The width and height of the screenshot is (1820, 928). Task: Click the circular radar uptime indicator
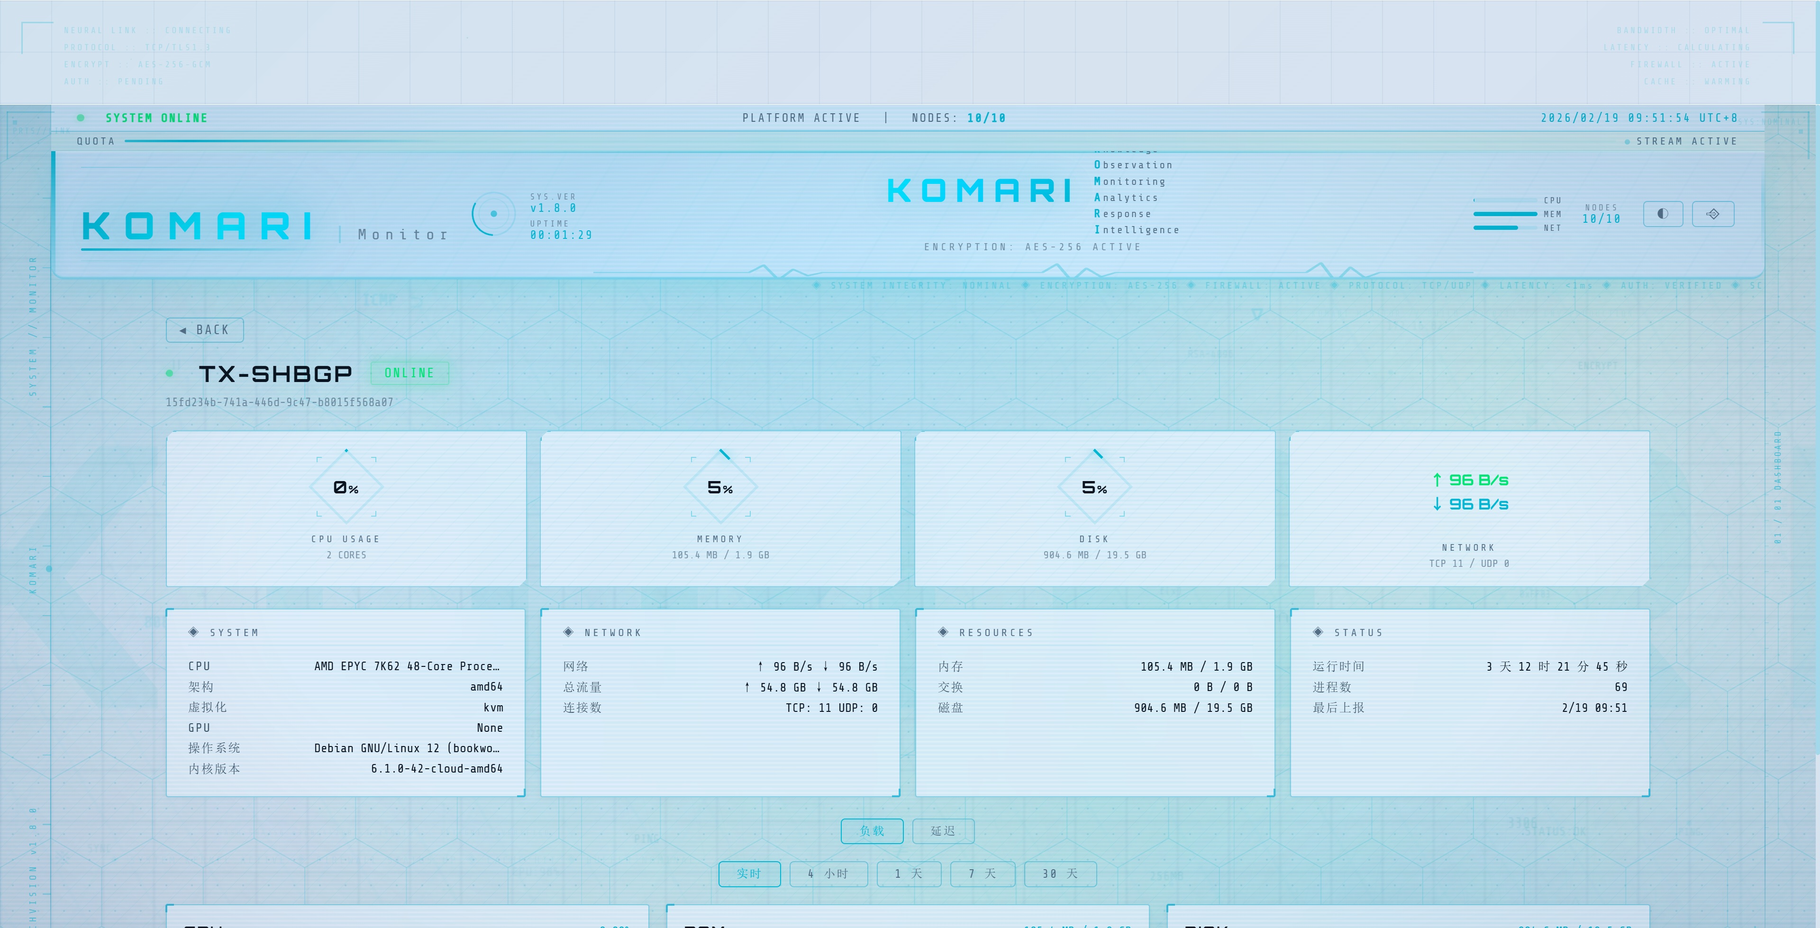click(493, 213)
